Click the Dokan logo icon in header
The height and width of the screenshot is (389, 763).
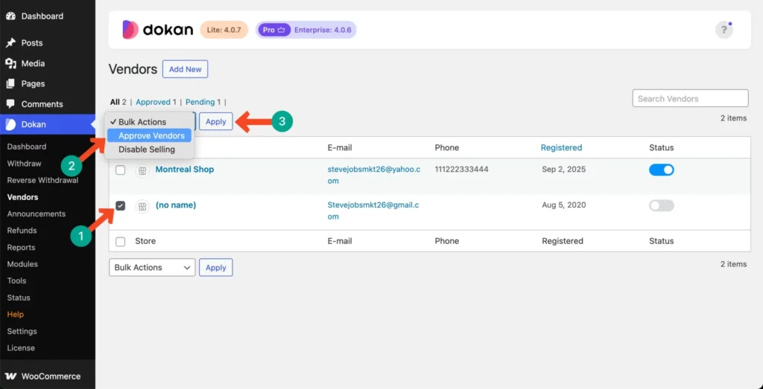[x=130, y=30]
